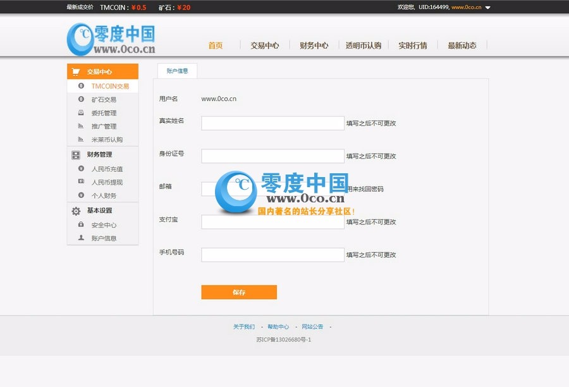Click the chart icon next to 推广管理
Screen dimensions: 569x387
[80, 126]
